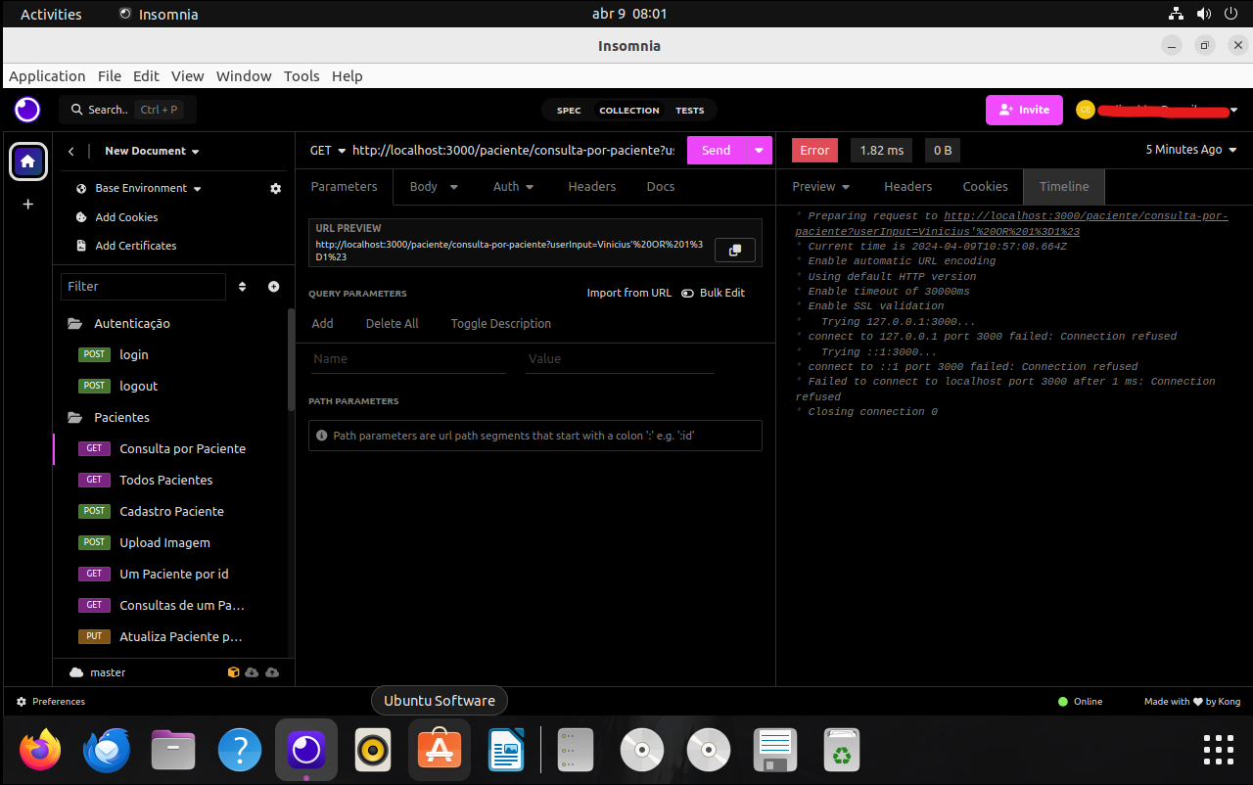
Task: Launch Firefox from the dock
Action: point(40,751)
